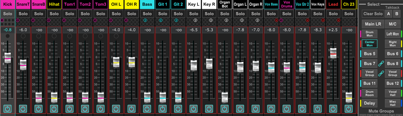This screenshot has height=116, width=403.
Task: Toggle the Key R channel power icon
Action: [x=209, y=109]
